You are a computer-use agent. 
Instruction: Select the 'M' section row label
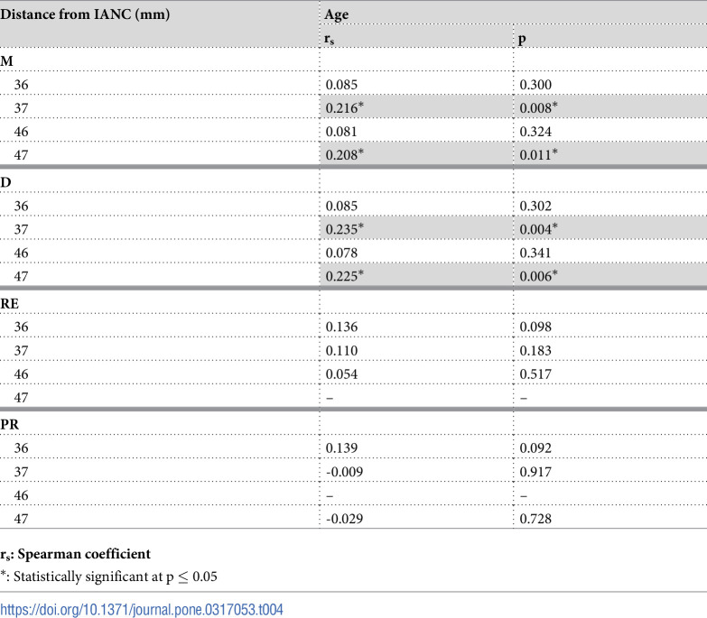(x=6, y=60)
